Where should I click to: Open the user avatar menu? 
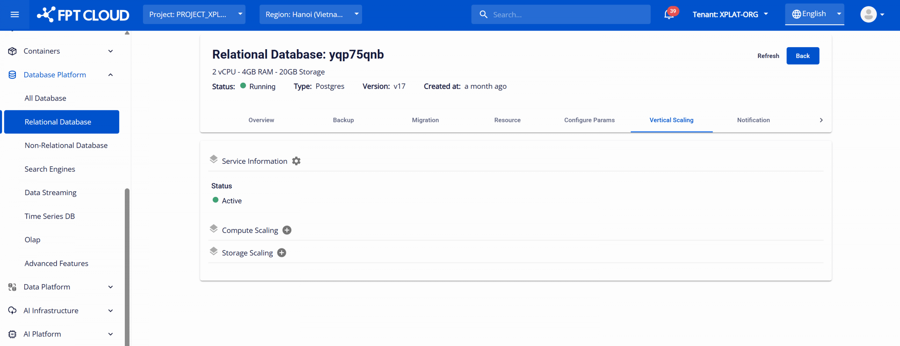point(872,14)
